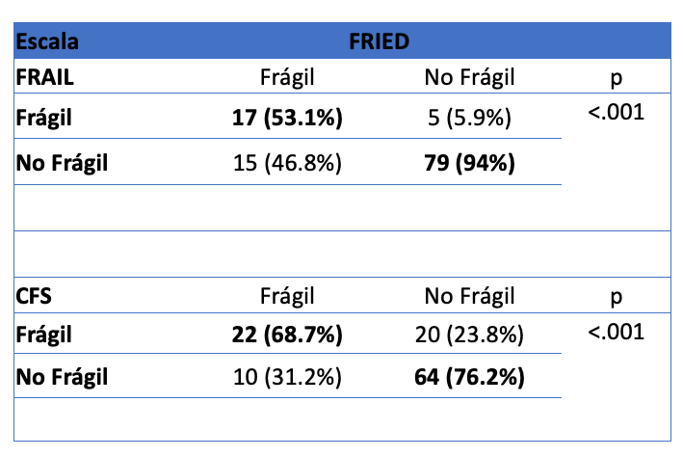Screen dimensions: 683x457
Task: Click the Escala header cell
Action: pyautogui.click(x=46, y=41)
